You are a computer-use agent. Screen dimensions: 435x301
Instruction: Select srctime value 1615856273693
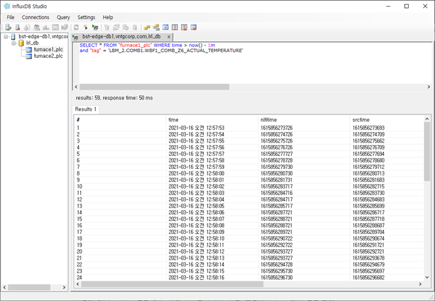[x=369, y=128]
